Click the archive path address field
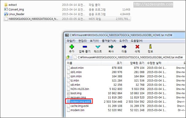The height and width of the screenshot is (118, 186). [129, 57]
